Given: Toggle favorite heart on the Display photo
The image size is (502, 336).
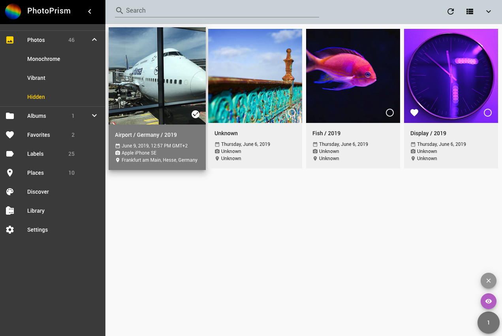Looking at the screenshot, I should (x=414, y=113).
